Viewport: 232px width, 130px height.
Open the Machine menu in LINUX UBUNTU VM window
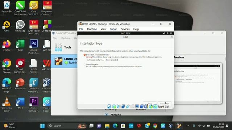tap(92, 29)
